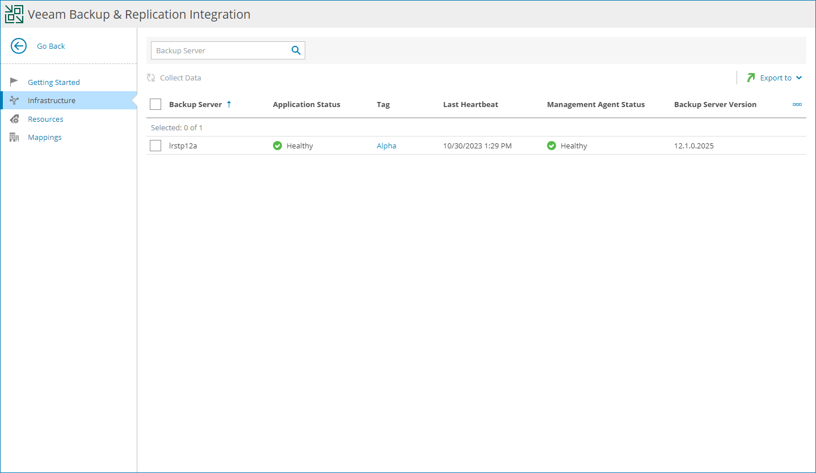
Task: Sort by Tag column header
Action: [x=383, y=104]
